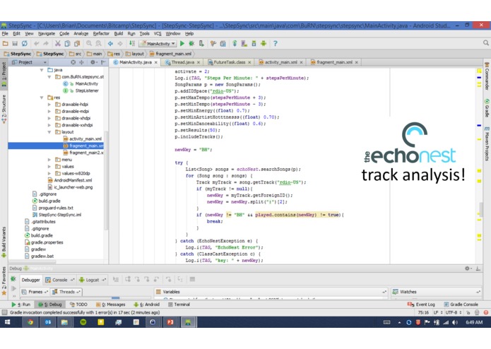
Task: Expand the drawable-mdpi folder
Action: (49, 111)
